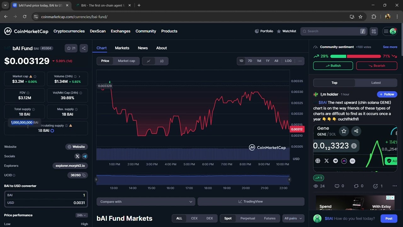Open All pairs dropdown
The width and height of the screenshot is (403, 227).
293,218
